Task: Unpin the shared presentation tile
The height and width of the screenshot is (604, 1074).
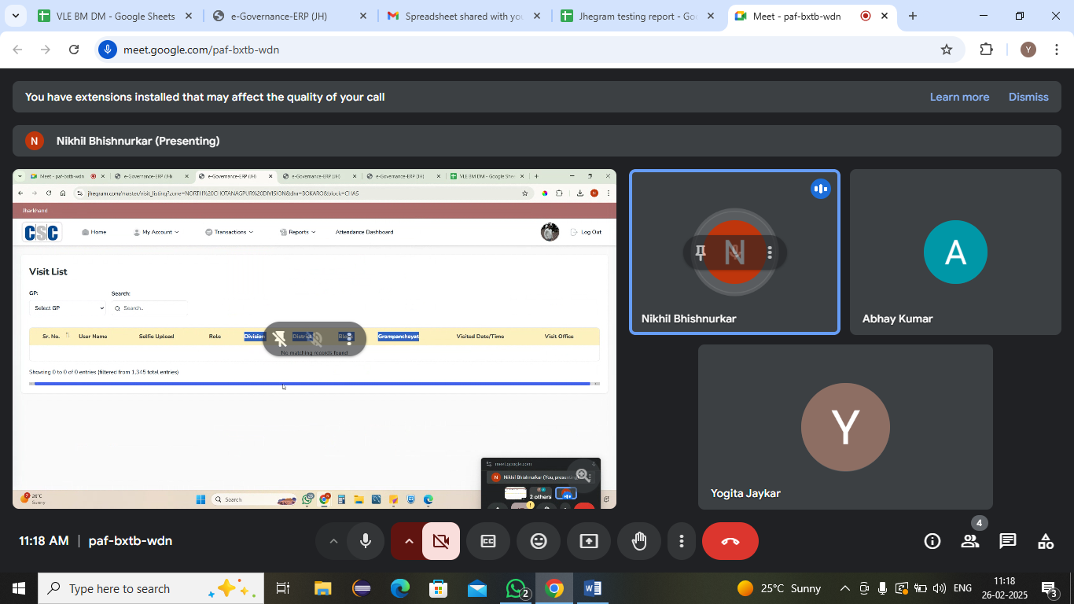Action: (279, 338)
